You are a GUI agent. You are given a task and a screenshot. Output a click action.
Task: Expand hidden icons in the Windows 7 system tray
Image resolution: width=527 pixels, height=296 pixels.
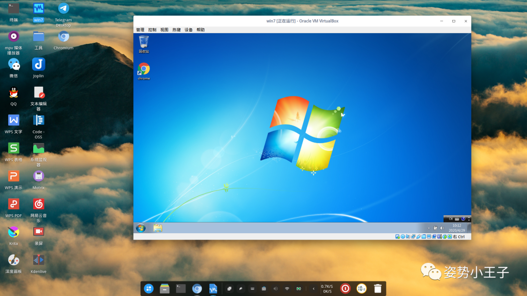(429, 228)
